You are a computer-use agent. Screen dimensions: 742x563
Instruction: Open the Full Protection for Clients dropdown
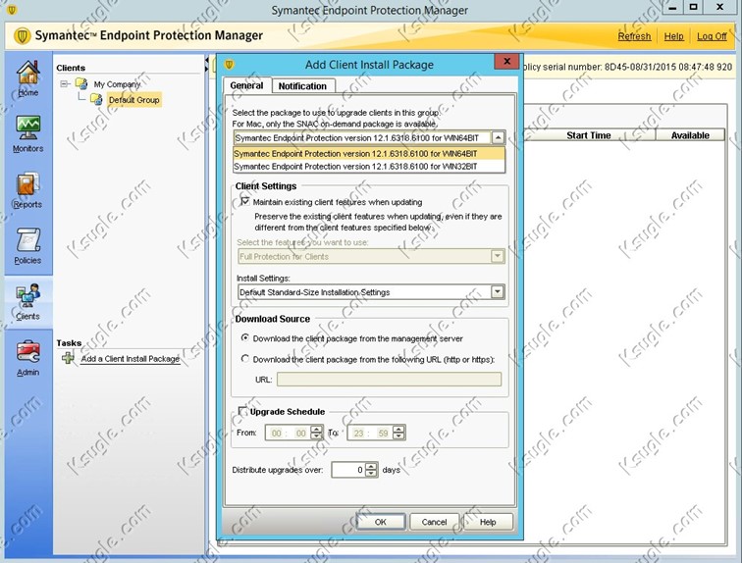(x=498, y=256)
